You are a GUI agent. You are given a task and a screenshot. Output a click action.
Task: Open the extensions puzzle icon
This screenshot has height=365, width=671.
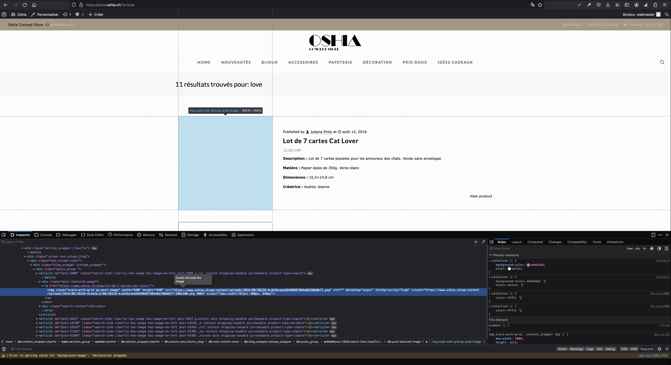[655, 5]
